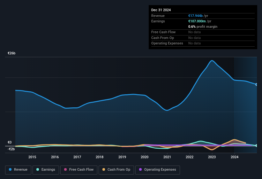Click the Free Cash Flow row's No data value
The width and height of the screenshot is (262, 179).
tap(194, 32)
